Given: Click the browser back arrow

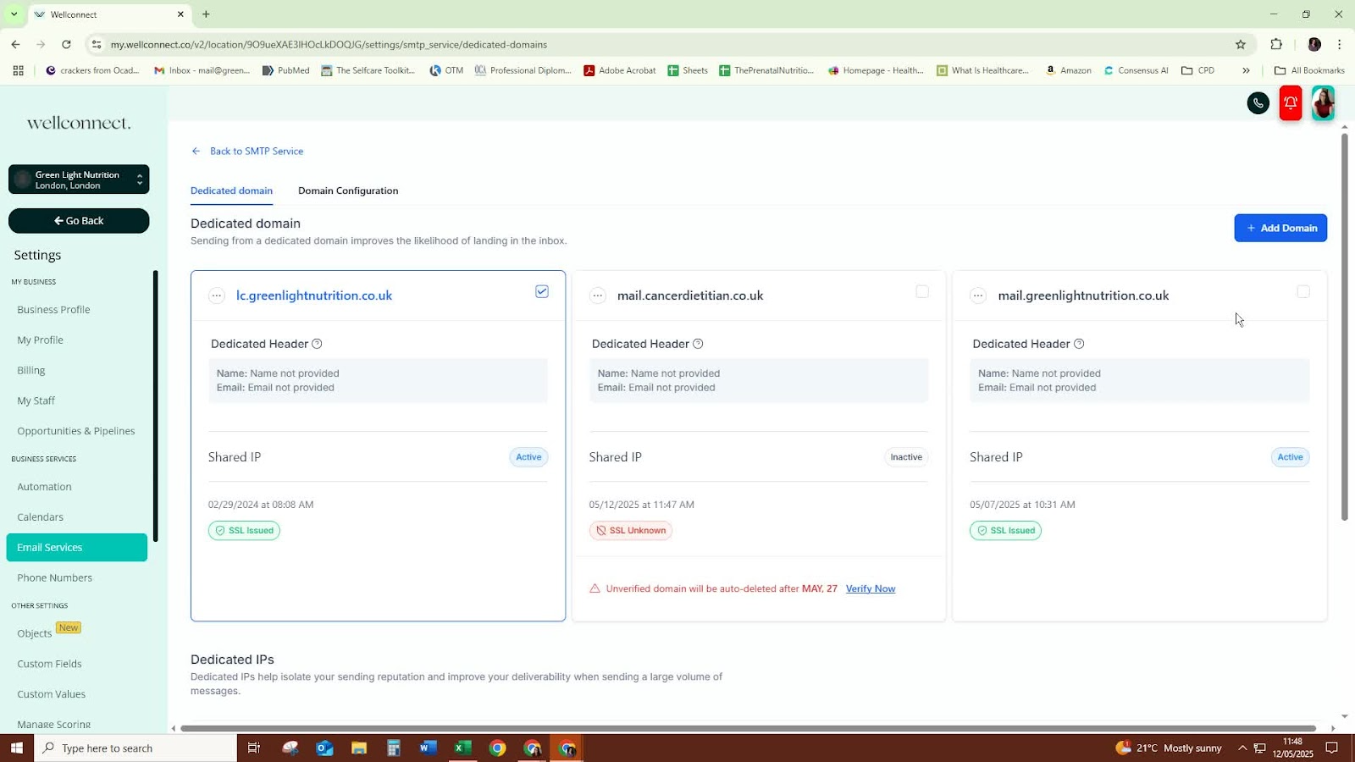Looking at the screenshot, I should (x=16, y=44).
